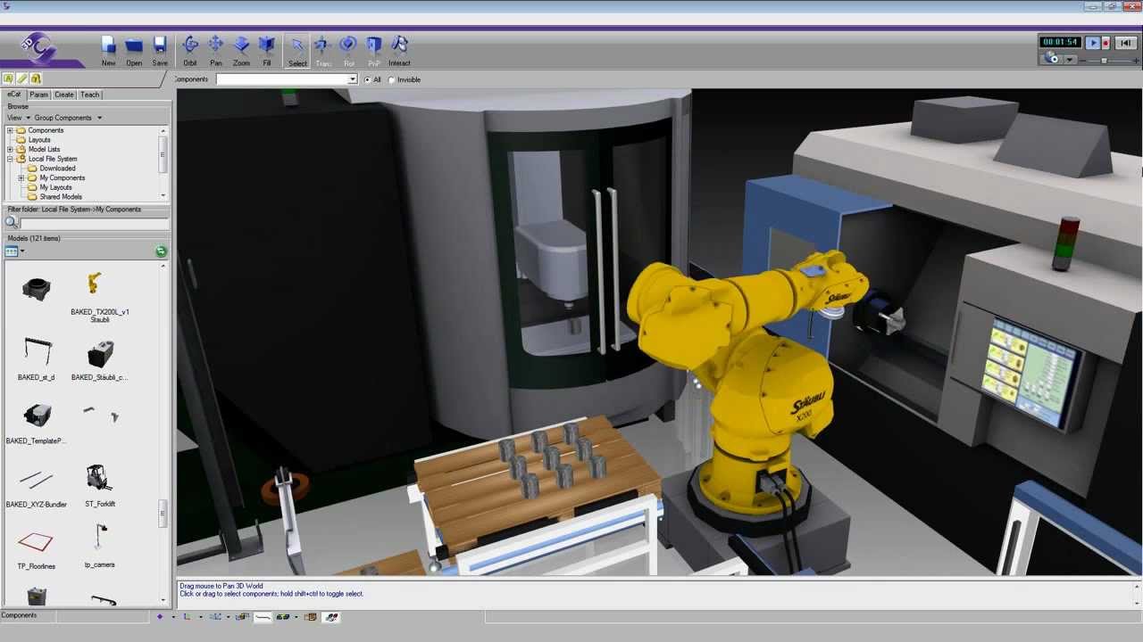Toggle the line-style button in bottom toolbar

[263, 616]
